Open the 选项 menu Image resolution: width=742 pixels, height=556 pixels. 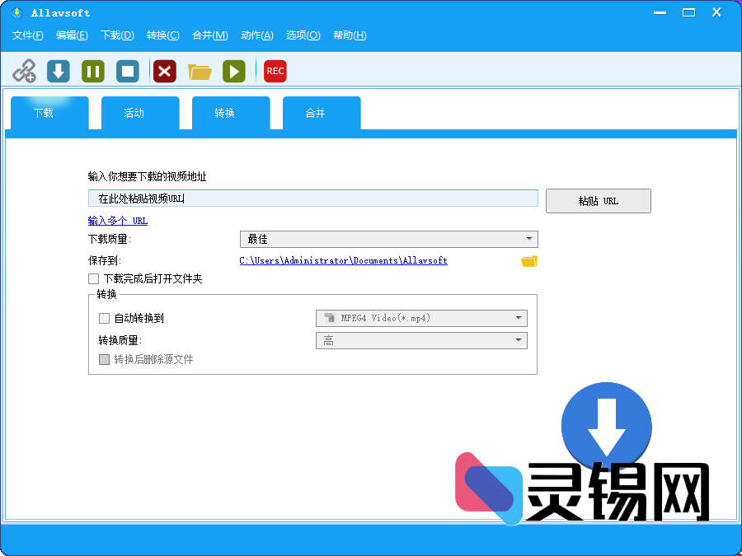303,35
